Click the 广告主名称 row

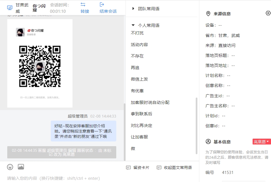tap(220, 106)
